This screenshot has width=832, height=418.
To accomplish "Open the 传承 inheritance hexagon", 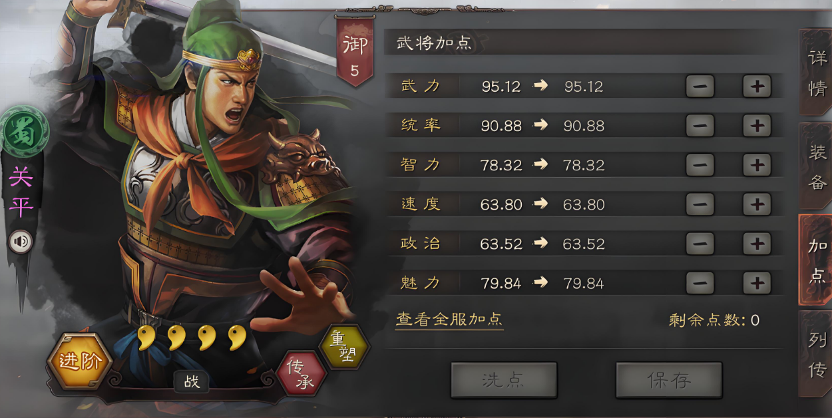I will (301, 373).
